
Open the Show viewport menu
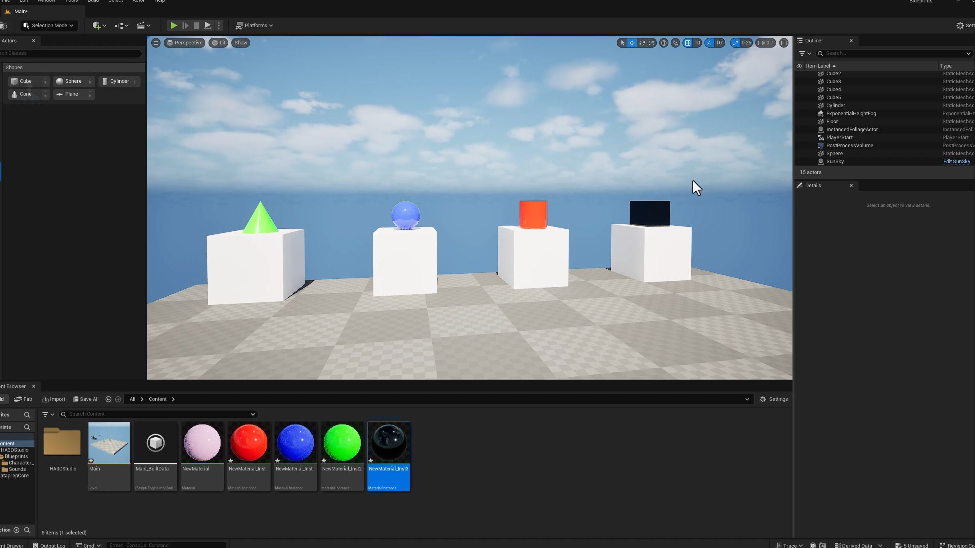(241, 43)
